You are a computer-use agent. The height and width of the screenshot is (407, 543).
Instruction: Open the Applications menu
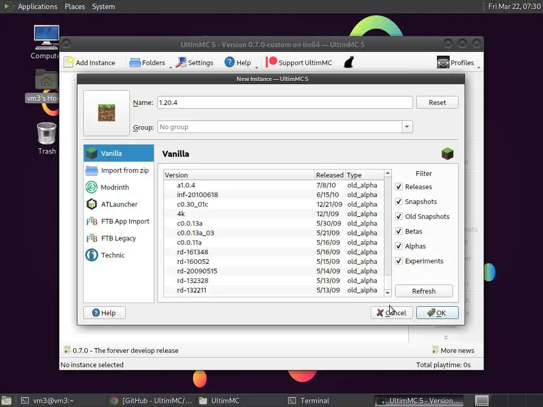[x=38, y=6]
